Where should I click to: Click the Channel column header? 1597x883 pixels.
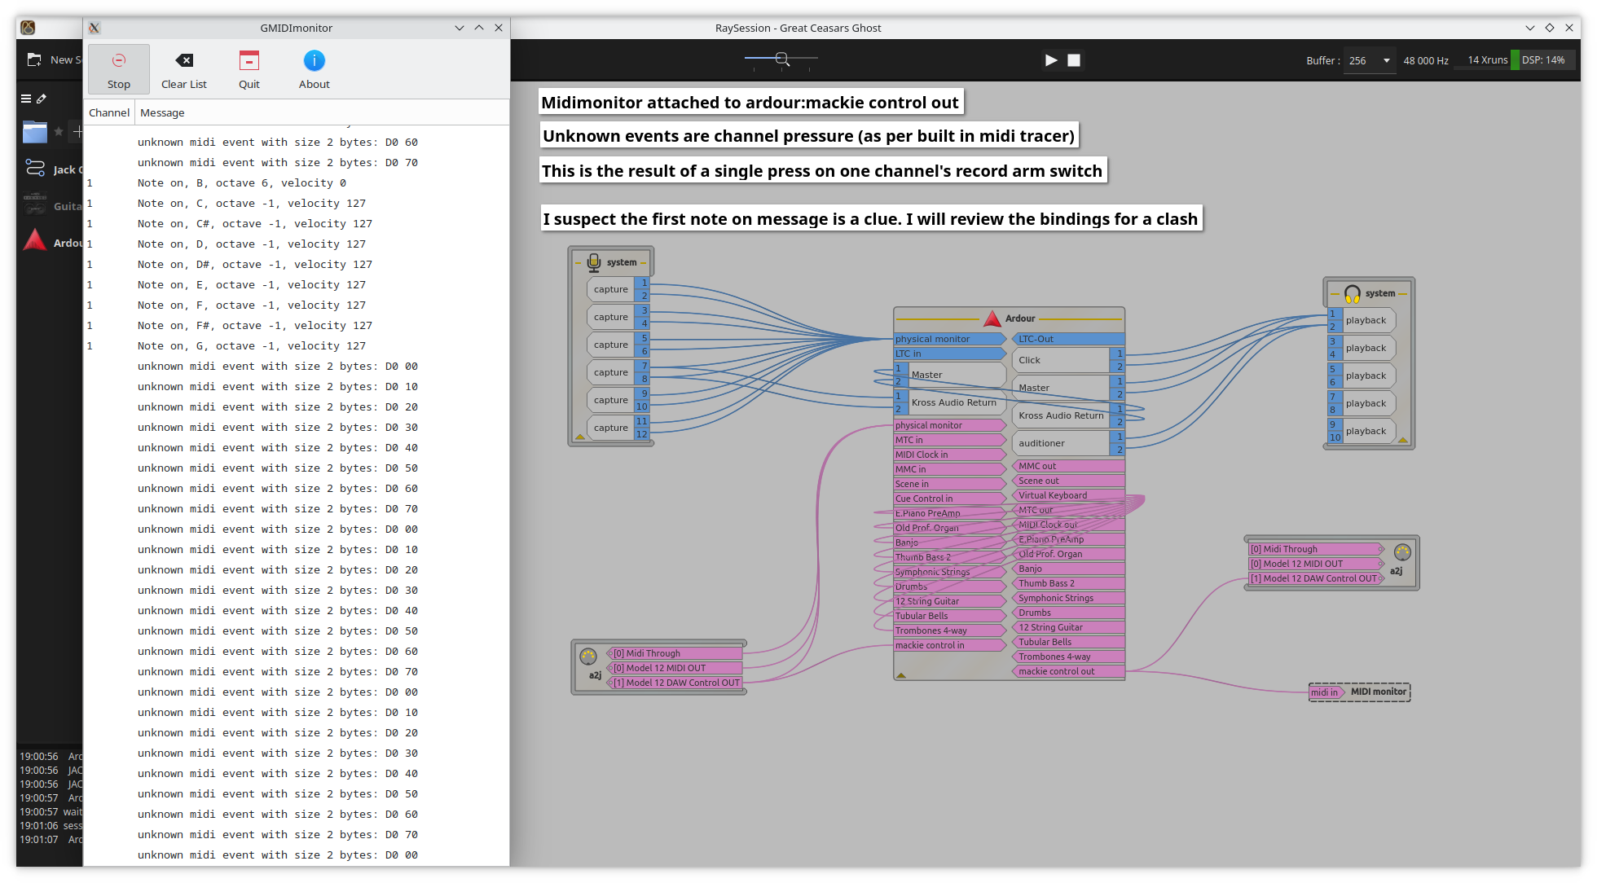109,112
